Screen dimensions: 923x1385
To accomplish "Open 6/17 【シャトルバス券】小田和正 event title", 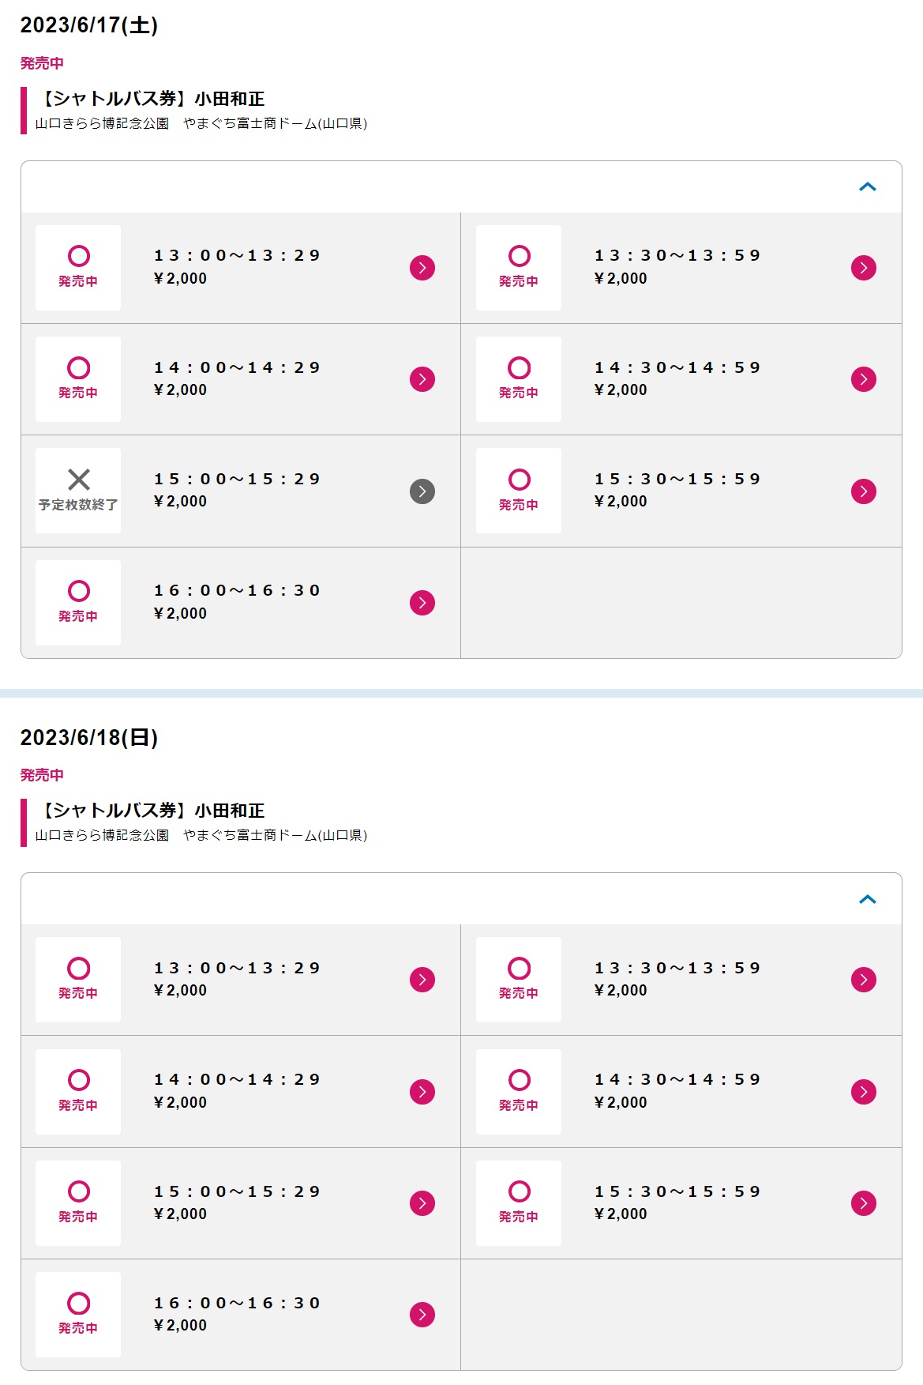I will (x=150, y=99).
